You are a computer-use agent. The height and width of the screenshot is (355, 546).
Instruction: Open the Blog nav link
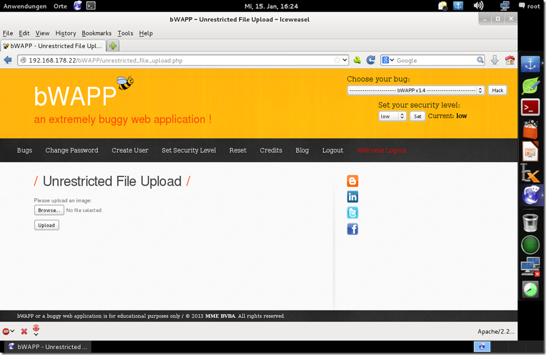coord(302,150)
